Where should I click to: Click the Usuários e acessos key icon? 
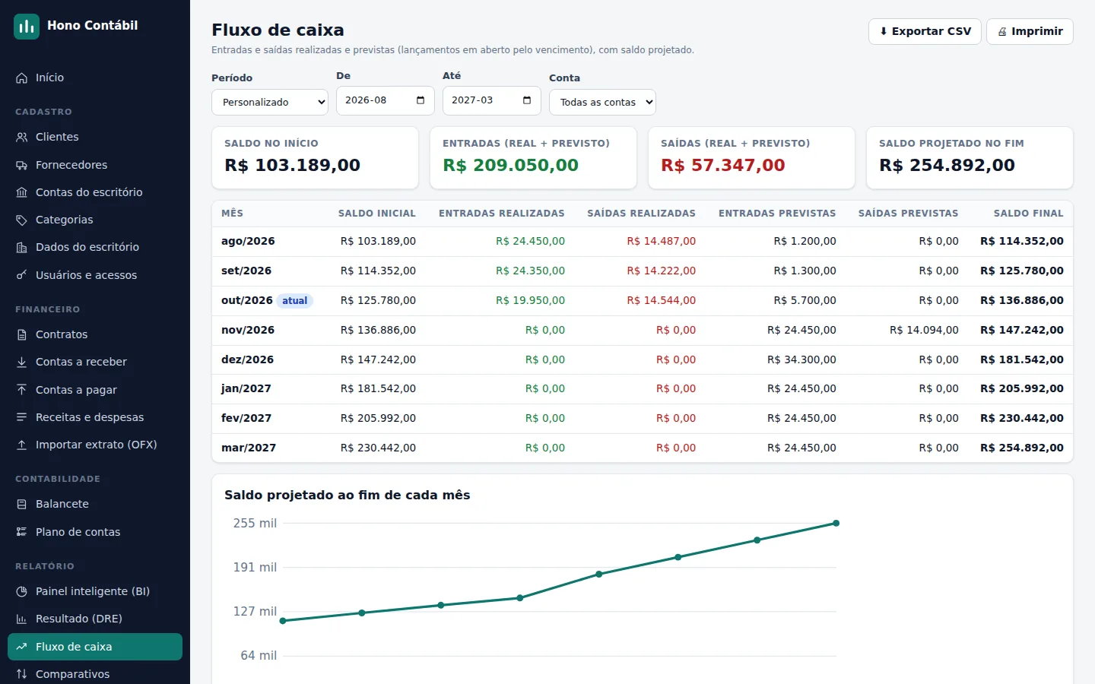click(x=21, y=275)
